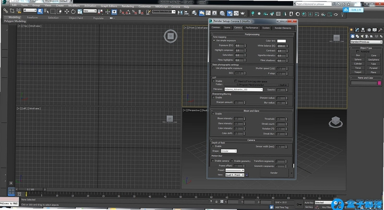Viewport: 384px width, 210px height.
Task: Activate the Select and Rotate tool
Action: click(x=73, y=12)
